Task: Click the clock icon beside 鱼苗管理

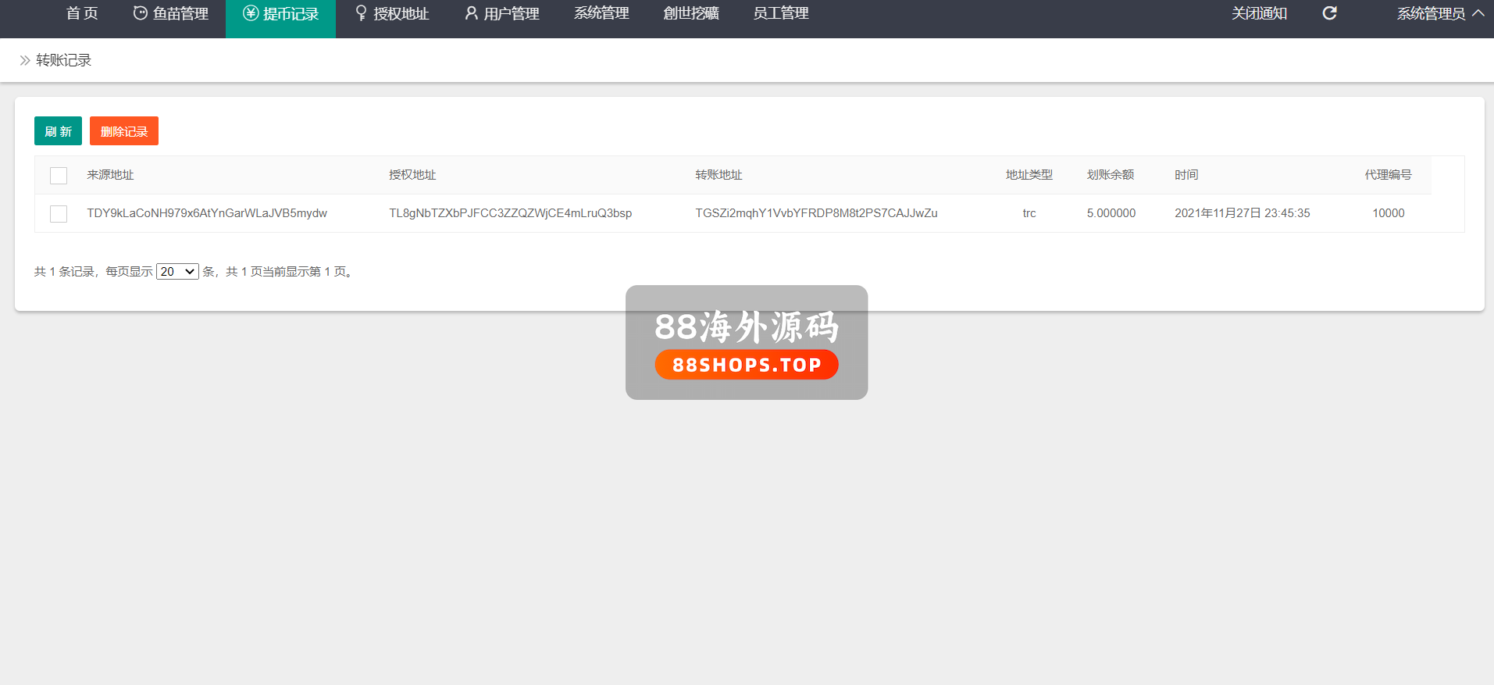Action: 141,13
